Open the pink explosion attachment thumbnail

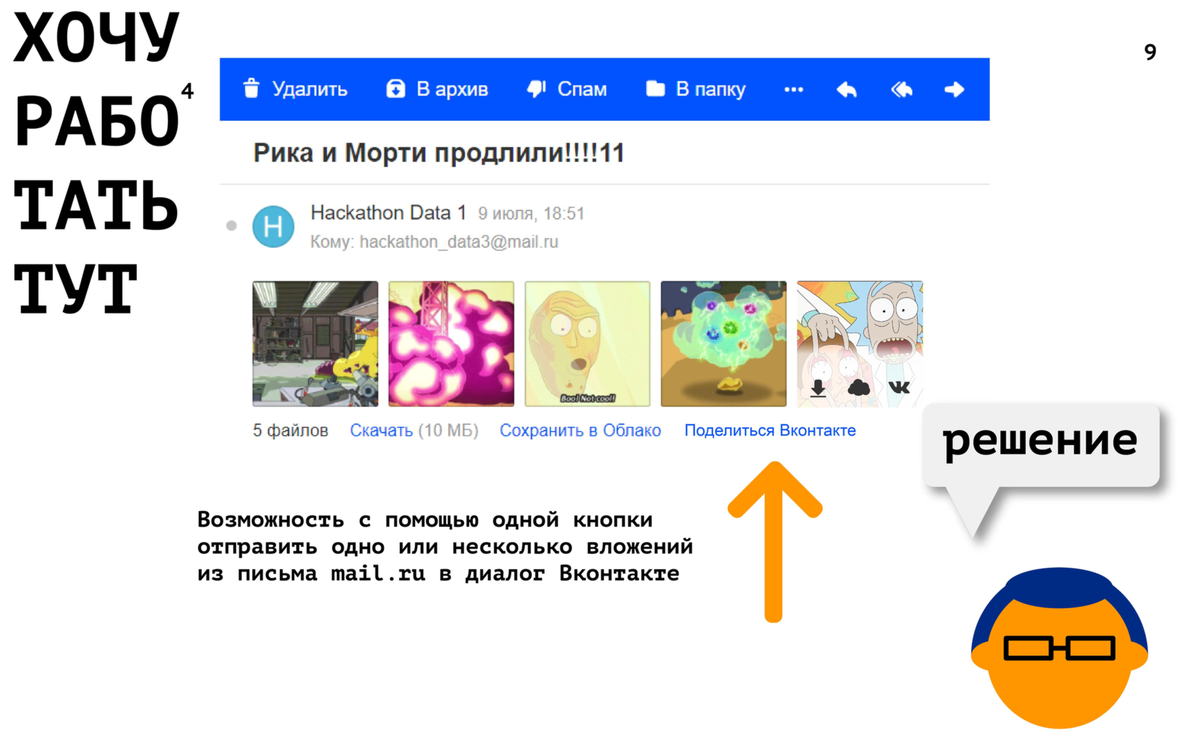pos(451,344)
